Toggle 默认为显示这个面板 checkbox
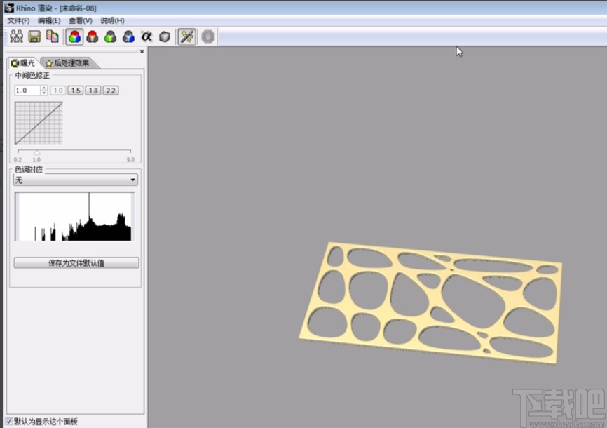The width and height of the screenshot is (607, 428). click(x=9, y=421)
